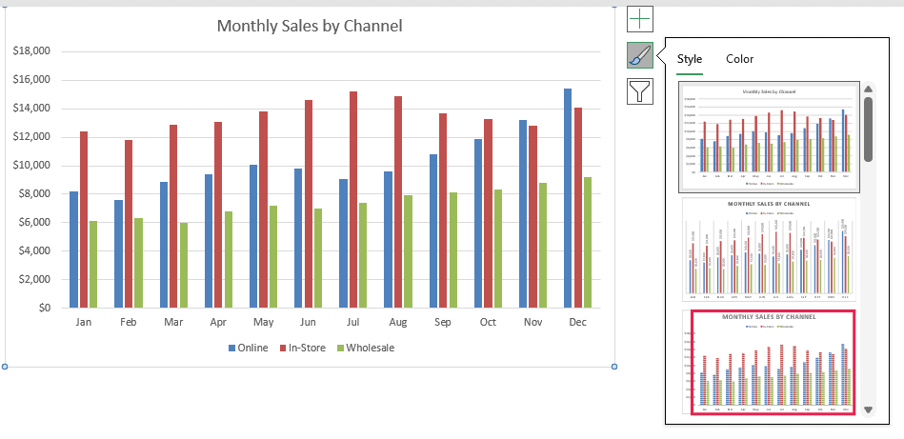Click the style list scrollbar thumb
Image resolution: width=904 pixels, height=439 pixels.
(x=868, y=130)
